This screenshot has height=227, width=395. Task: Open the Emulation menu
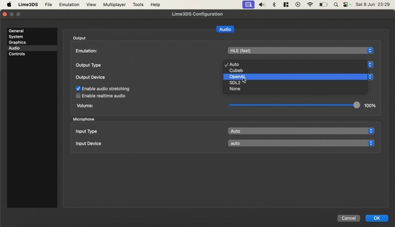click(69, 5)
